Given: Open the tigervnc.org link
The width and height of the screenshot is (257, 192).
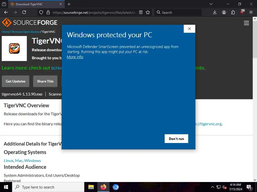Looking at the screenshot, I should pyautogui.click(x=209, y=124).
